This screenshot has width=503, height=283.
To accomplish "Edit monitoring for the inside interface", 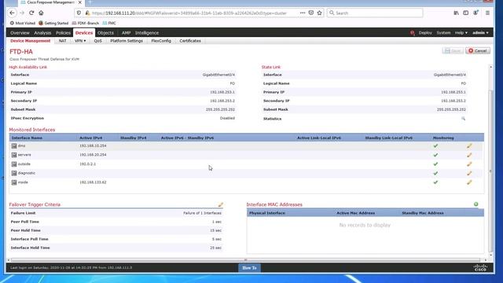I will (469, 182).
